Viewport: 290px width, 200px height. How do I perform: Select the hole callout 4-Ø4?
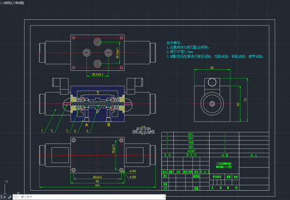coord(133,171)
